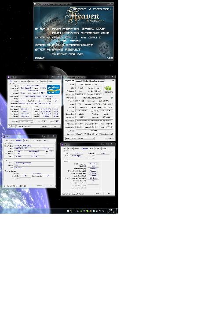Click the CPU-Z Mainboard window title icon
The width and height of the screenshot is (205, 309).
click(4, 136)
